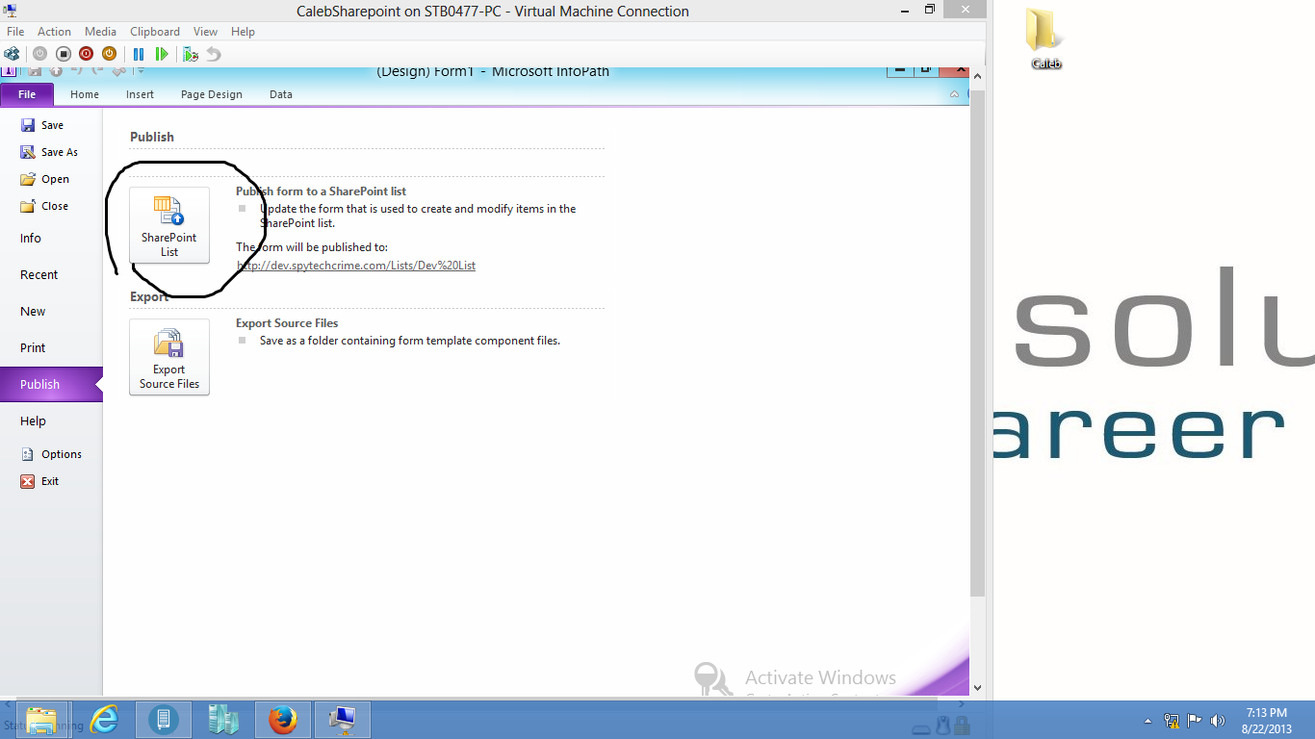Click the VM window vertical scrollbar thumb

point(977,344)
